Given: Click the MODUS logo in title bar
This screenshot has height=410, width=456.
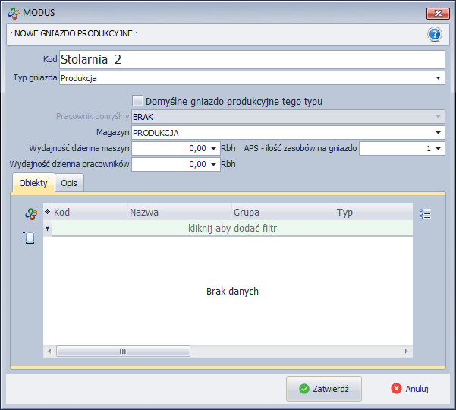Looking at the screenshot, I should [13, 13].
